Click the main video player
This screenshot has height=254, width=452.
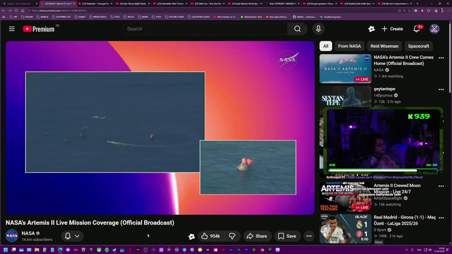pos(160,128)
